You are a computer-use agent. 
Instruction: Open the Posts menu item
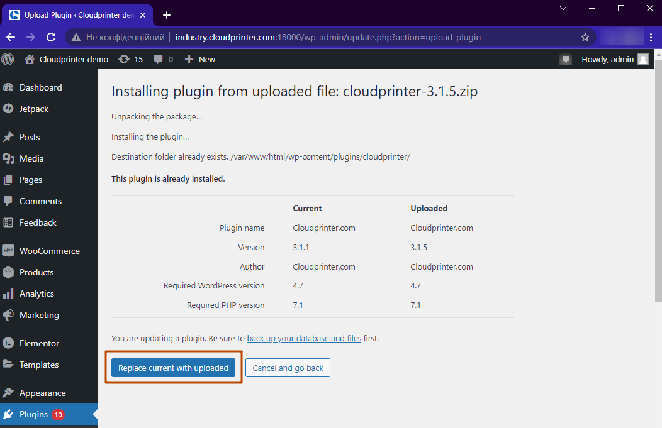[48, 137]
